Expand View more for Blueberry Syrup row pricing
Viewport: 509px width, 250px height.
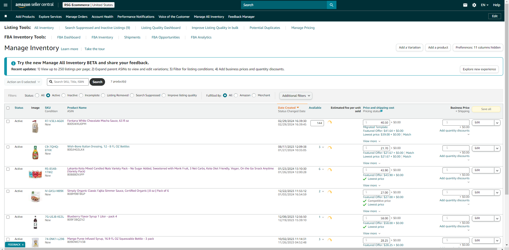pos(372,233)
